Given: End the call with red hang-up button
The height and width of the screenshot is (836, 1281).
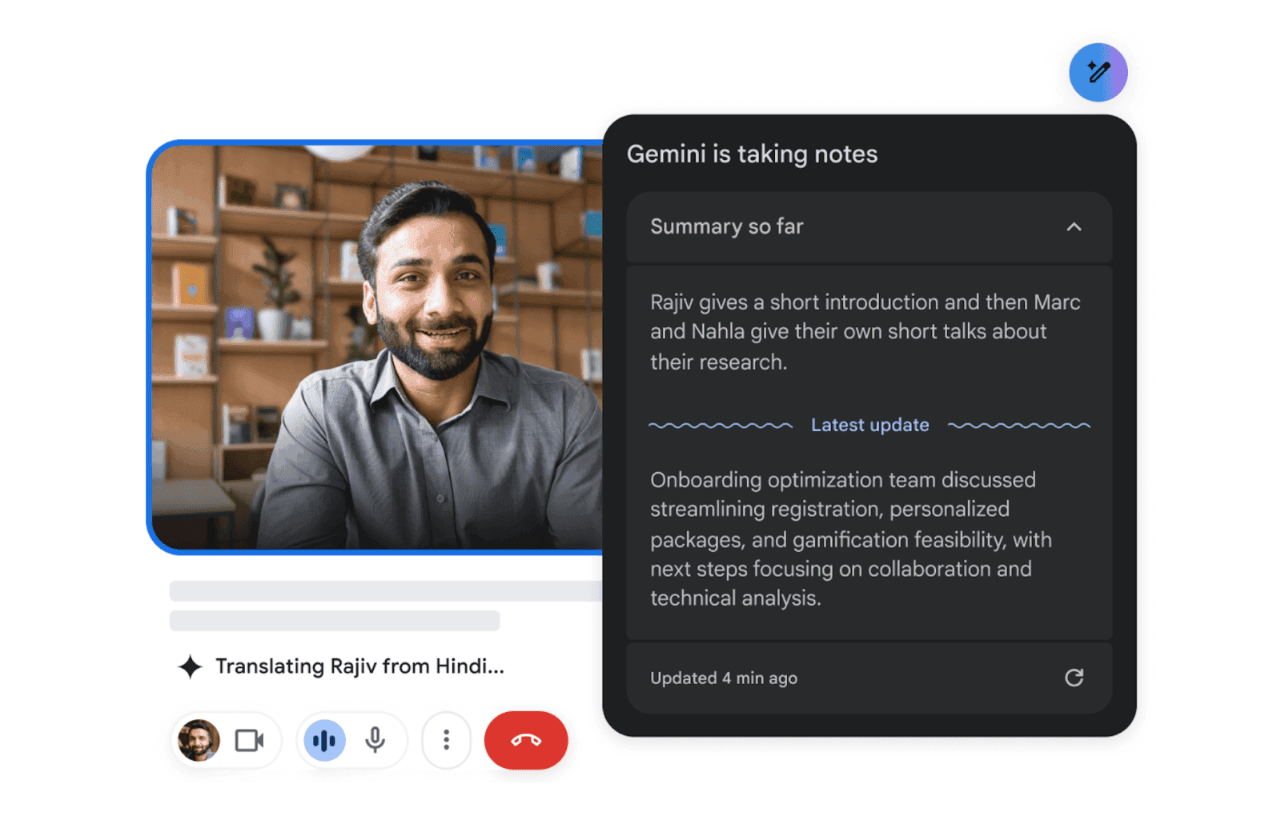Looking at the screenshot, I should tap(526, 740).
